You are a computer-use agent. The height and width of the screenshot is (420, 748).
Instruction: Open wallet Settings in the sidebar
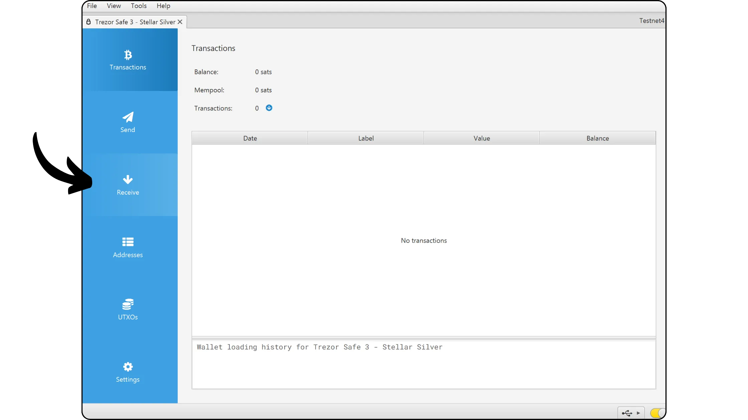130,372
